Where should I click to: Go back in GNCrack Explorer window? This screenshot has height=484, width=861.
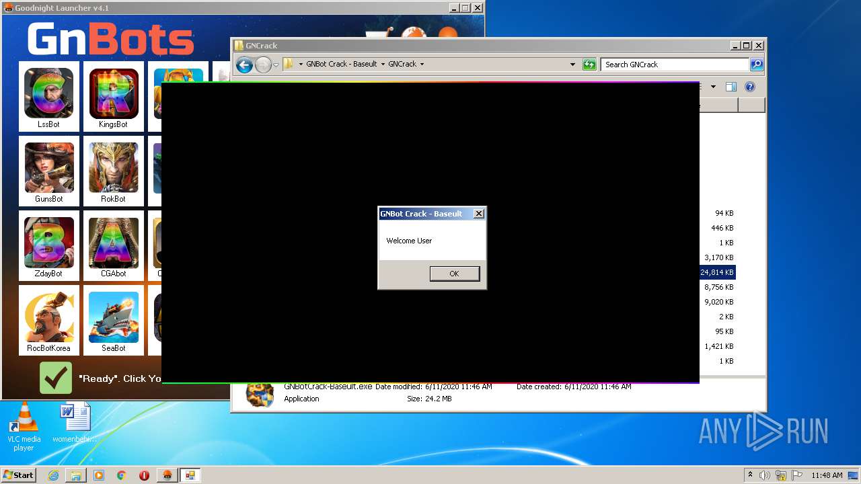point(244,65)
